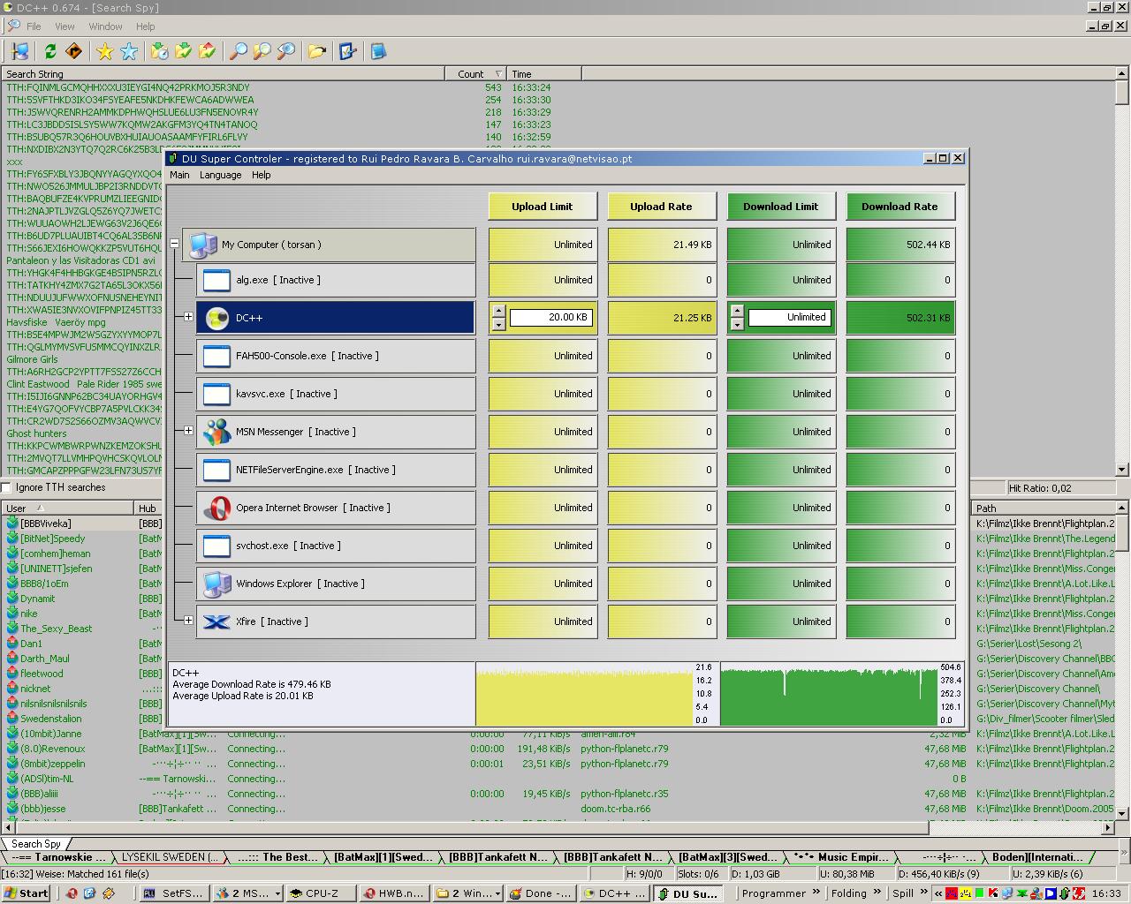
Task: Click the MSN Messenger process icon
Action: coord(216,432)
